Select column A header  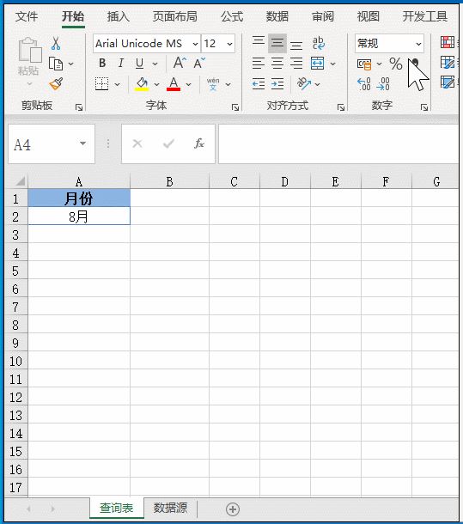tap(79, 182)
